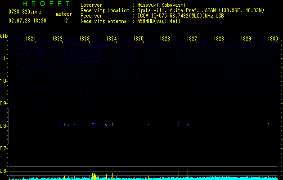Click the 0.7 kHz axis tick label
283x180 pixels.
point(3,148)
